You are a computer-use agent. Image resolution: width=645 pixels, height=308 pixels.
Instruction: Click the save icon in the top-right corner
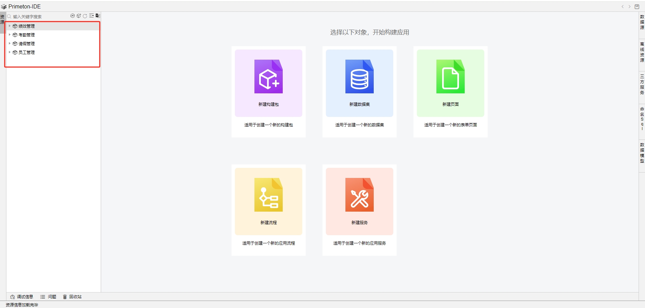click(x=637, y=6)
